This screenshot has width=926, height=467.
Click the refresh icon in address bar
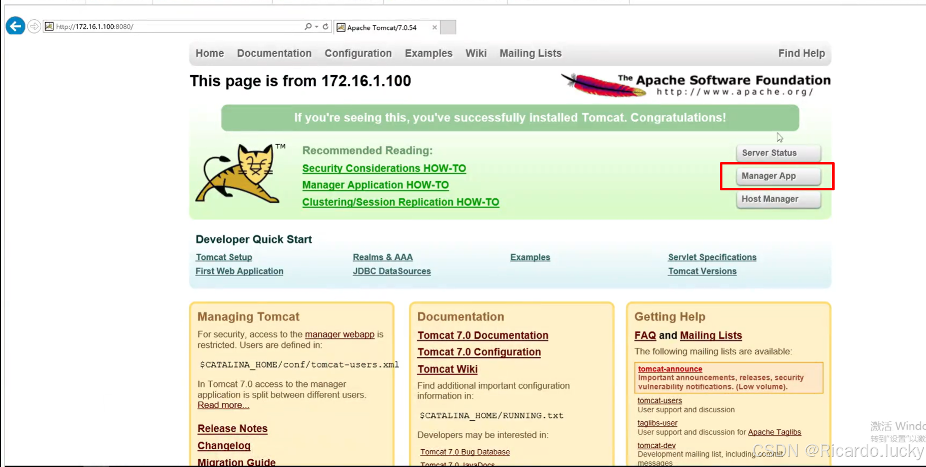coord(325,26)
